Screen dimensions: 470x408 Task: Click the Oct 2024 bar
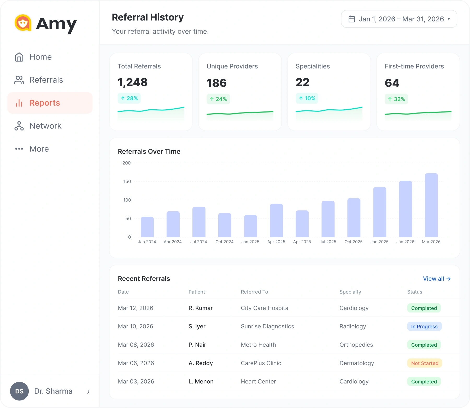coord(225,225)
